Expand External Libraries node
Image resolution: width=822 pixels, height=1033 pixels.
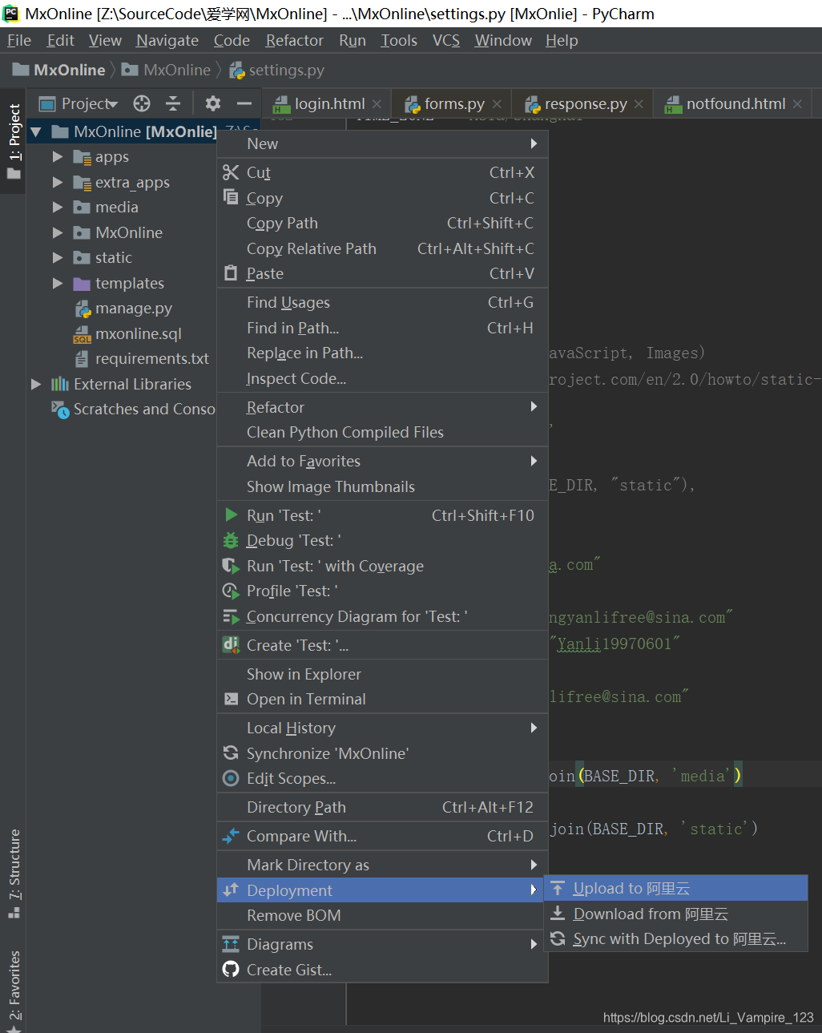36,384
